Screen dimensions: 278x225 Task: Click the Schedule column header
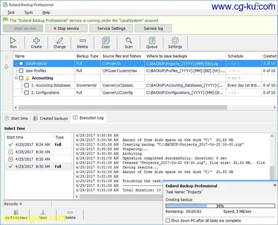coord(244,56)
